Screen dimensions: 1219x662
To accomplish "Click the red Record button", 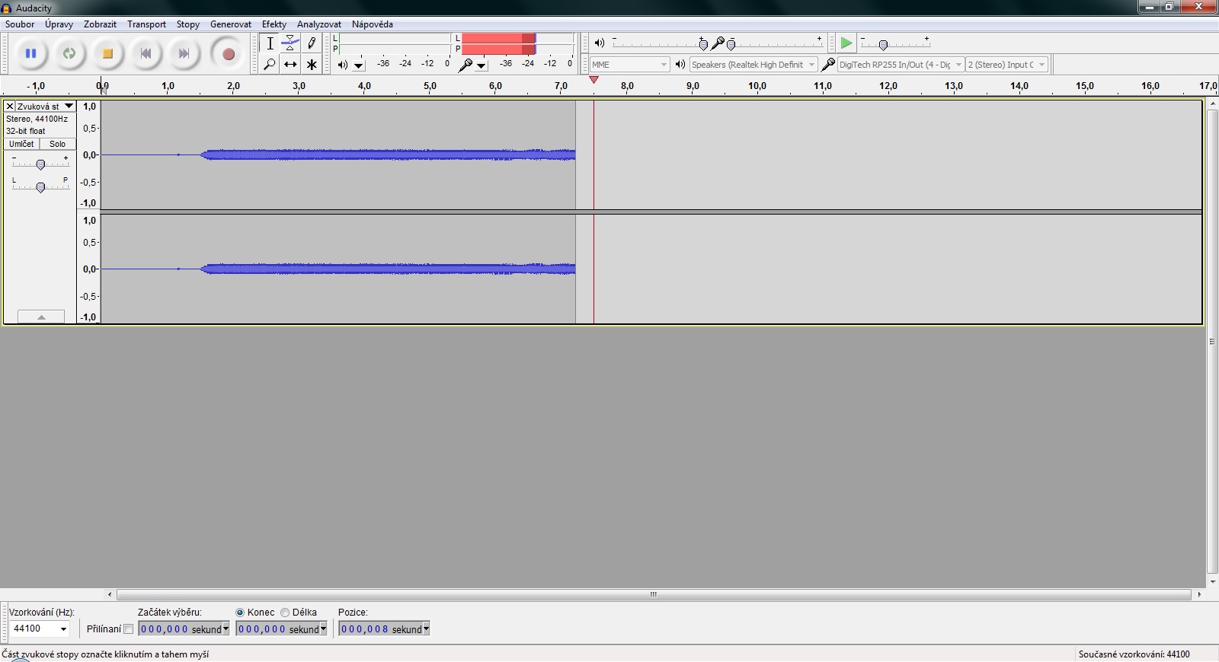I will 228,54.
